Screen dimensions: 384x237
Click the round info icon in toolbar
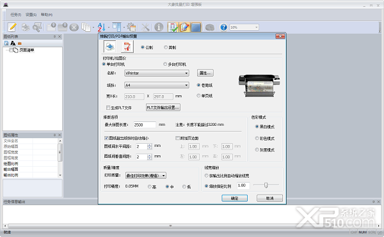[159, 27]
